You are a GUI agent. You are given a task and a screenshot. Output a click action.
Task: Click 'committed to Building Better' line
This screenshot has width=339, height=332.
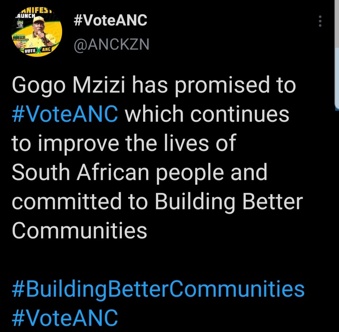157,202
